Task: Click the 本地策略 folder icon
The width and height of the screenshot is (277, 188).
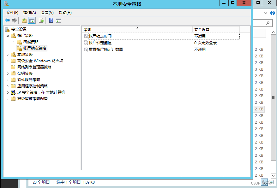Action: click(14, 55)
